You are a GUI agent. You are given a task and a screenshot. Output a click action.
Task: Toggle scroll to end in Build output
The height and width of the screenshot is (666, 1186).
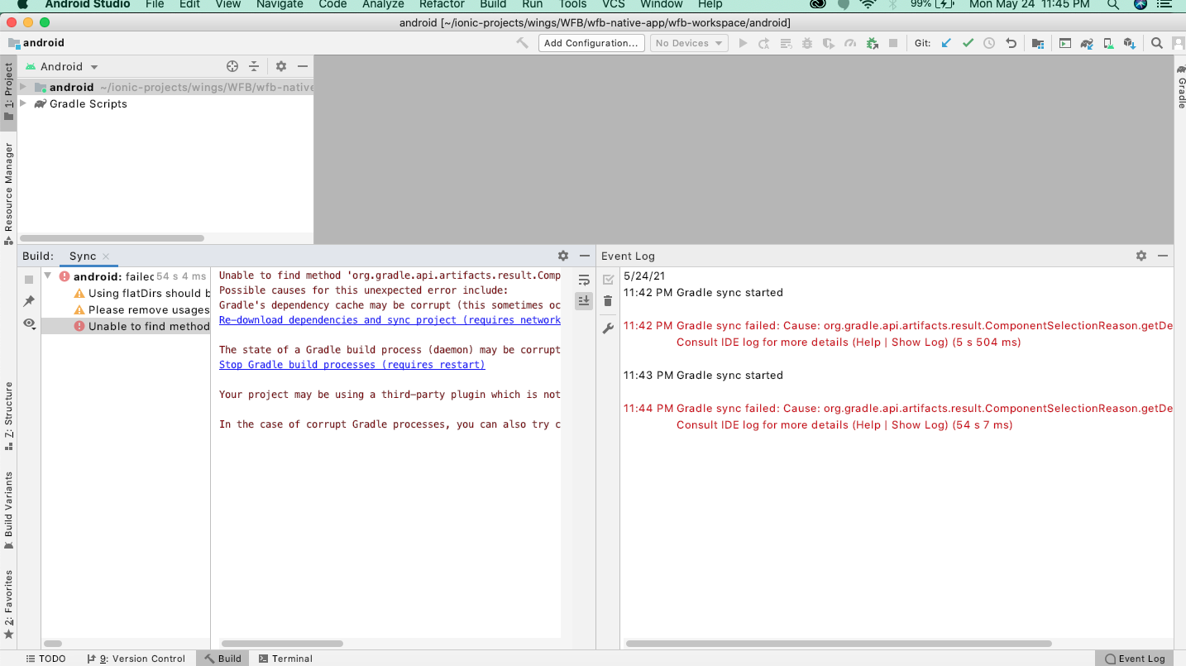(x=584, y=300)
